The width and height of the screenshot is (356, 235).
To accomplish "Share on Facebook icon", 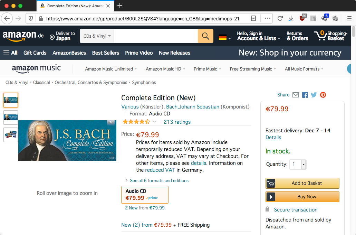I will pos(305,95).
